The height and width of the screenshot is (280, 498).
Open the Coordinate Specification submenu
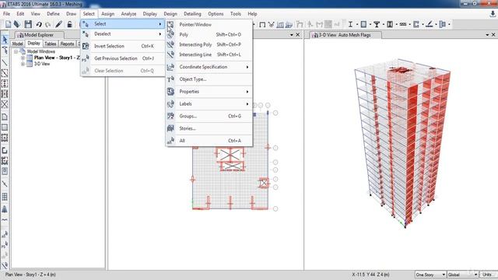209,67
